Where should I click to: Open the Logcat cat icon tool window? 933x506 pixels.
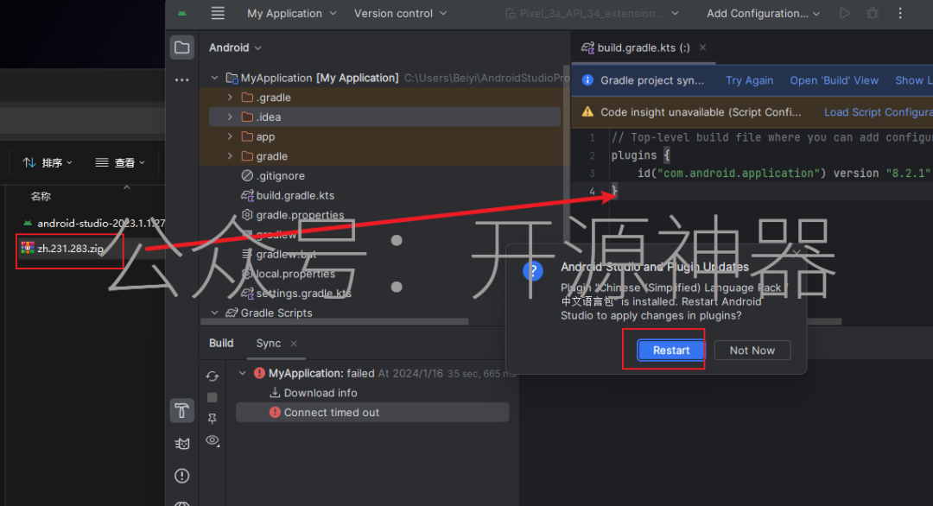pos(182,444)
